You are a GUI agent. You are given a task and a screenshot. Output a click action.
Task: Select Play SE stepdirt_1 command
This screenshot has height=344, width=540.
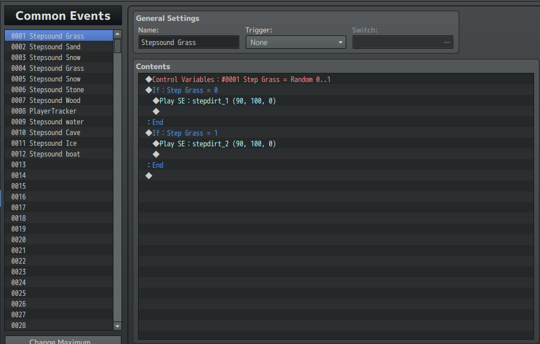(218, 101)
